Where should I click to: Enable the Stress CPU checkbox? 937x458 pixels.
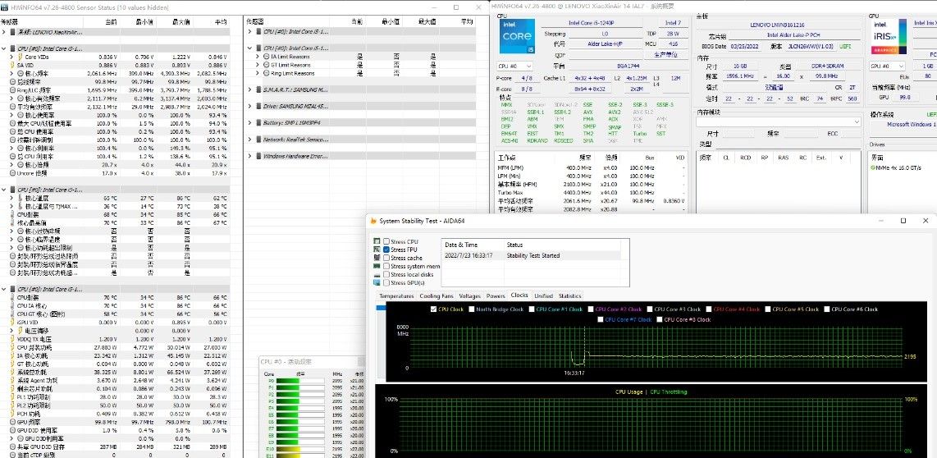pos(386,241)
